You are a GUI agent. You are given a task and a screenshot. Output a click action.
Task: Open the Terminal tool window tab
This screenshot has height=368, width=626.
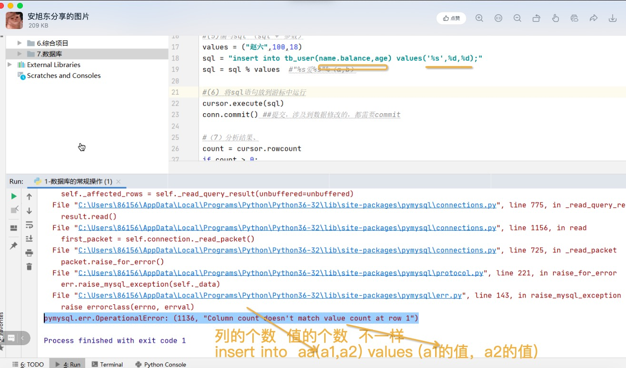point(108,364)
